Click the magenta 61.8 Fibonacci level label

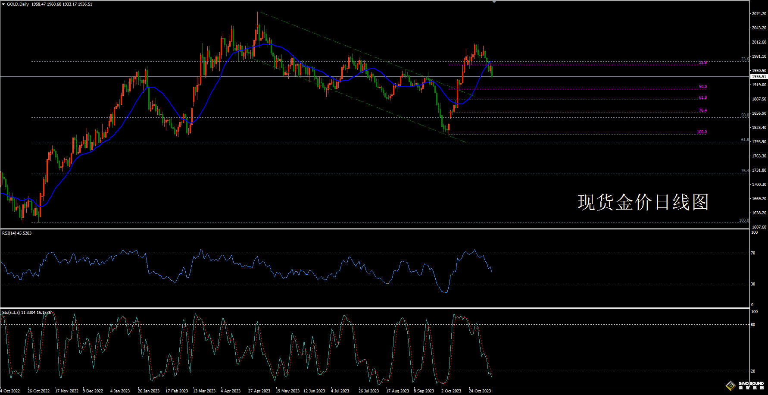703,97
